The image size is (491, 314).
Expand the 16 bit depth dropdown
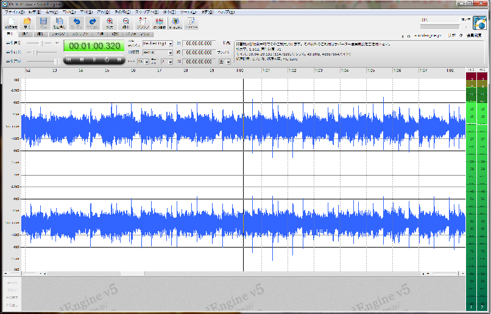point(147,62)
